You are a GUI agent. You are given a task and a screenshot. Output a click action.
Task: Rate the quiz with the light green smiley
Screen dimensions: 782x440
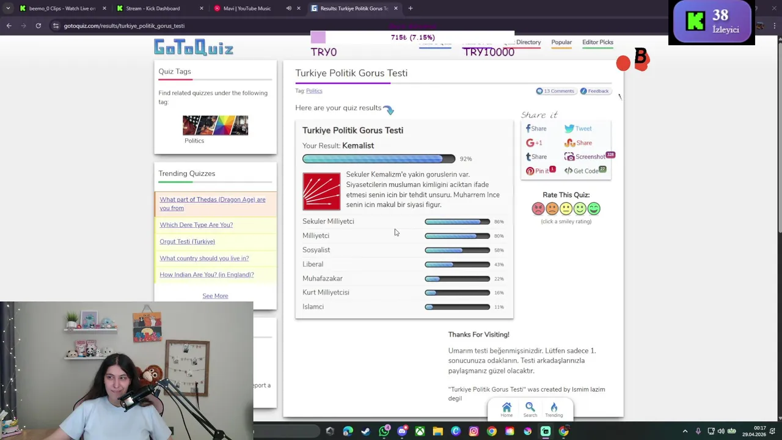pyautogui.click(x=580, y=209)
